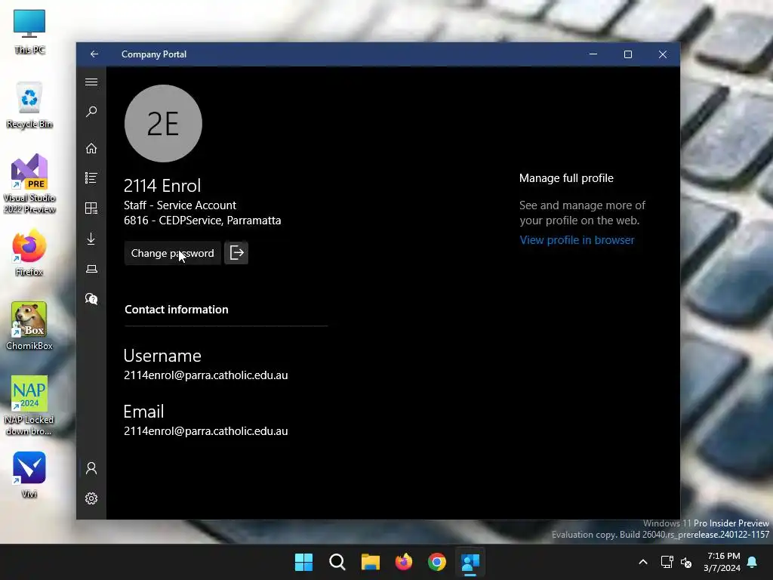
Task: Open the hamburger navigation menu
Action: point(91,82)
